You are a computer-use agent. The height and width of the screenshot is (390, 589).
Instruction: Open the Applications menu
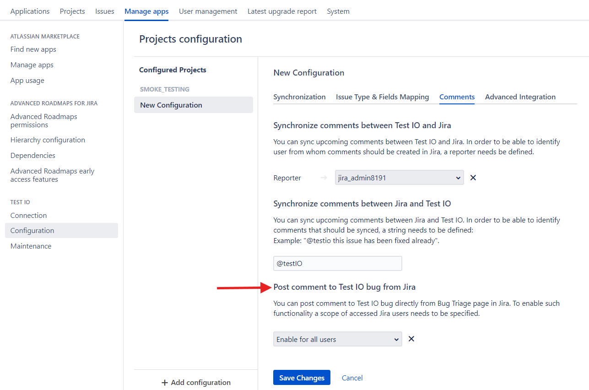point(30,11)
